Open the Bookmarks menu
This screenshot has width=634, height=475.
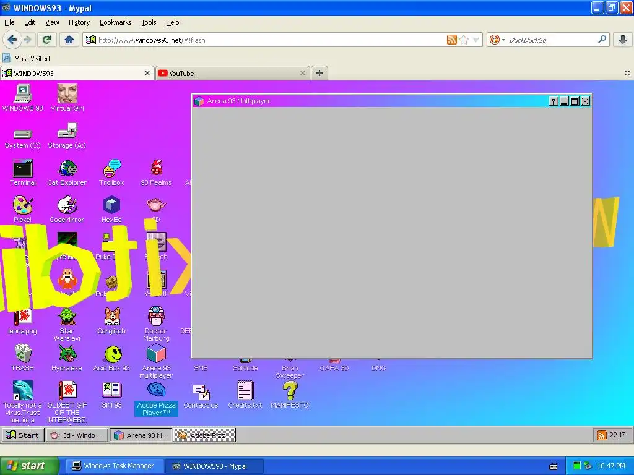pos(116,22)
